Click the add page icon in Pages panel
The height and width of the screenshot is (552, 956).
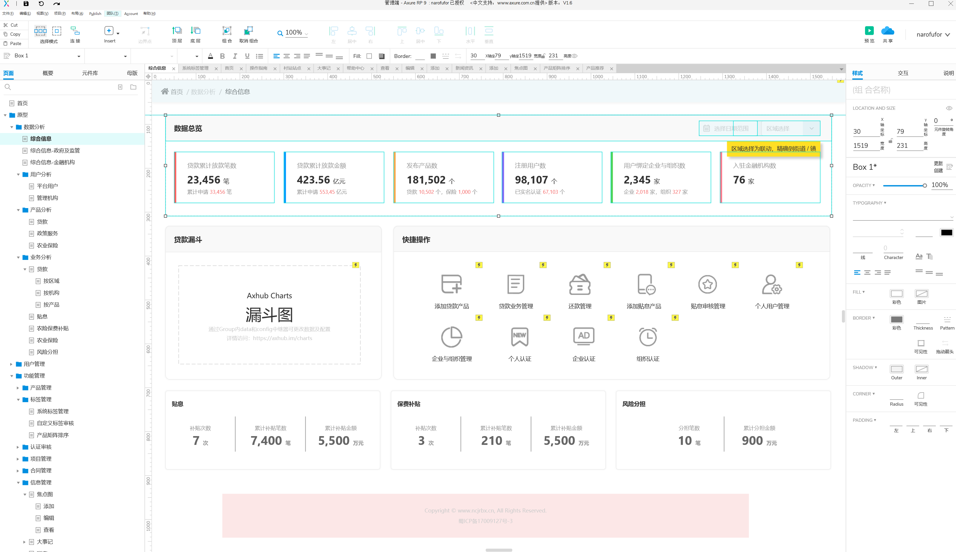click(x=120, y=87)
